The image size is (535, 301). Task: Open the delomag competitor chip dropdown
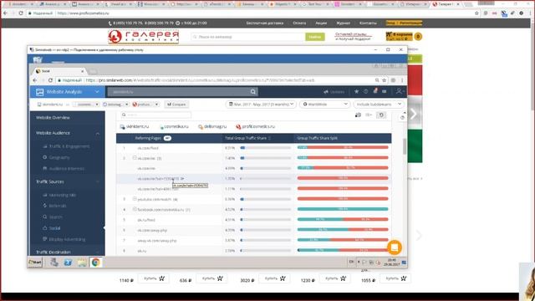tap(126, 105)
